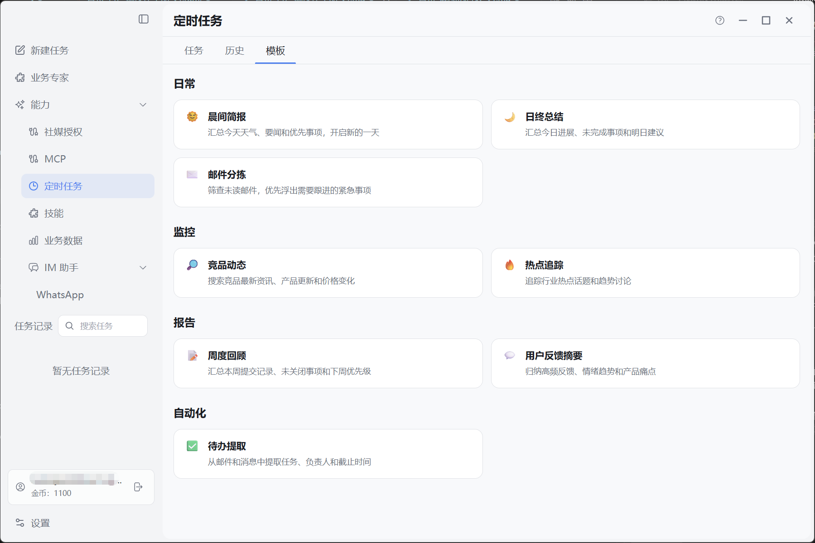
Task: Click the 邮件分拣 envelope icon
Action: coord(192,175)
